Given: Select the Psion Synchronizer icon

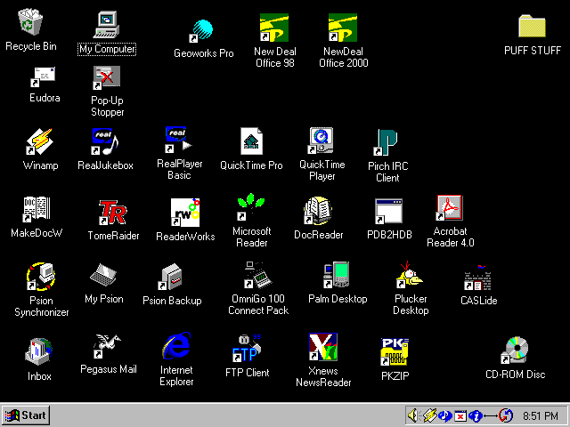Looking at the screenshot, I should [41, 277].
